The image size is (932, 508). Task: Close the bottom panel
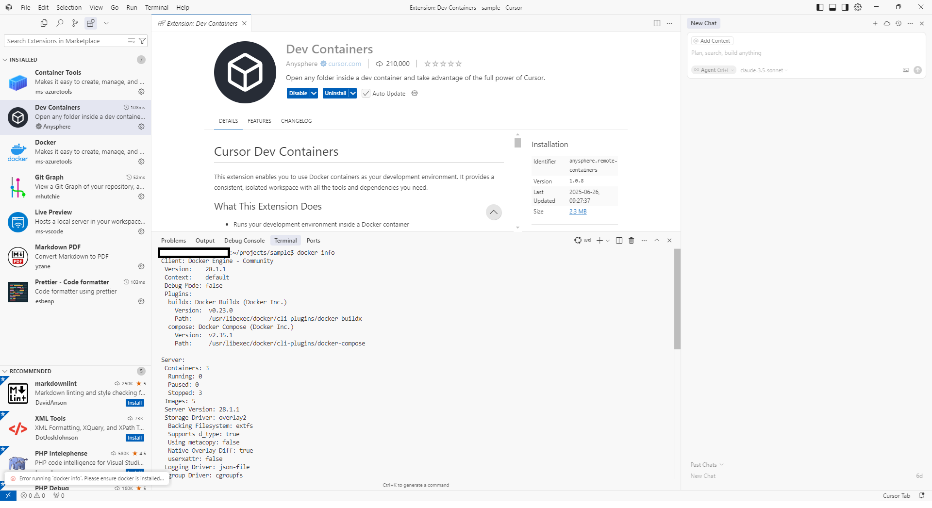[x=669, y=241]
